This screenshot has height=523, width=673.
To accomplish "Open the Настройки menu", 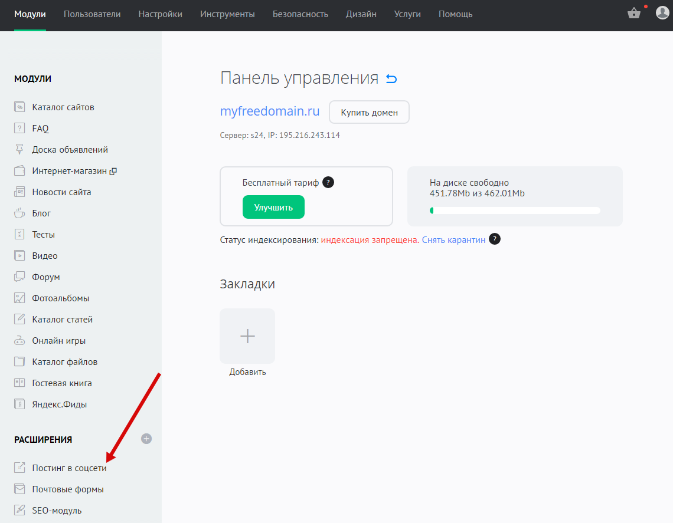I will 160,14.
